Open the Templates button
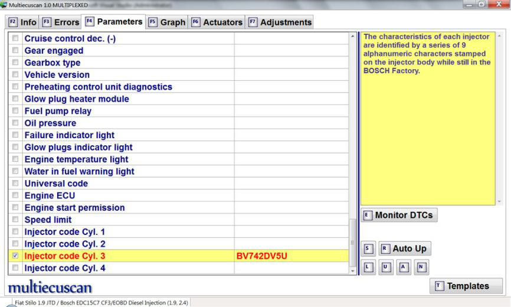Image resolution: width=511 pixels, height=307 pixels. 466,286
